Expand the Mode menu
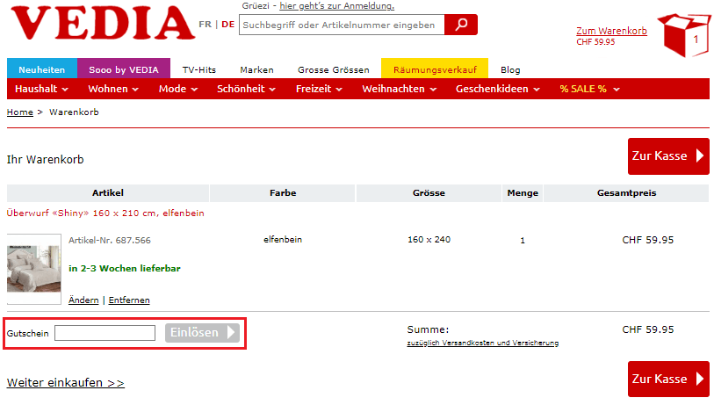This screenshot has height=405, width=714. click(178, 89)
